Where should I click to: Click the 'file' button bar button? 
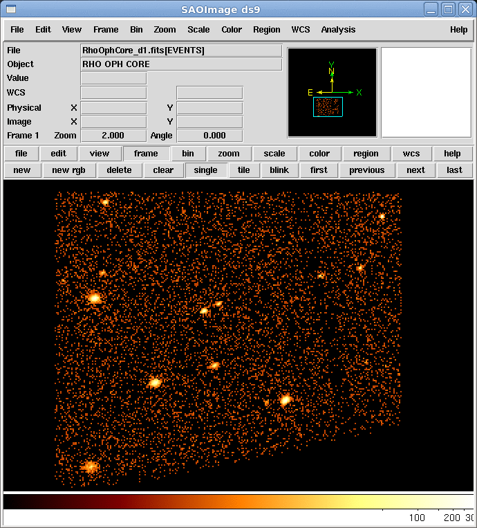pos(21,154)
